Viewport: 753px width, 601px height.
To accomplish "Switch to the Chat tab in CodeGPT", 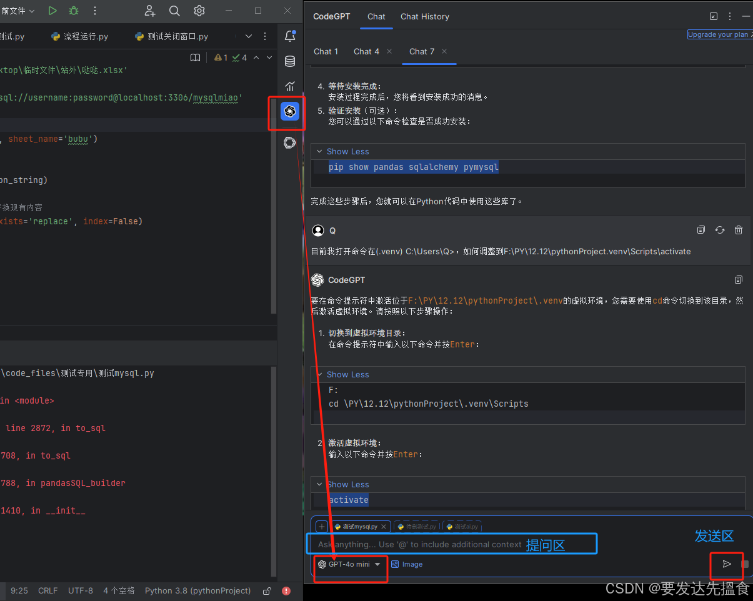I will pos(376,16).
